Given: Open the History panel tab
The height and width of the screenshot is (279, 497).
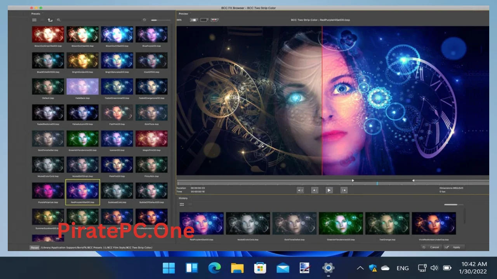Looking at the screenshot, I should (183, 198).
